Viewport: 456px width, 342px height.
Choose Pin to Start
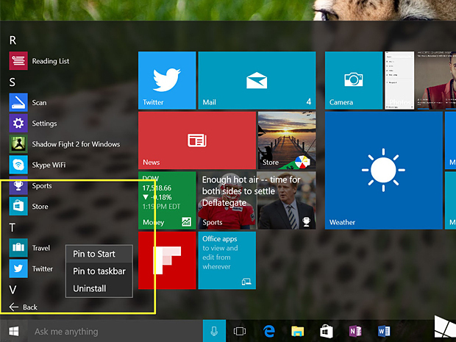coord(99,254)
